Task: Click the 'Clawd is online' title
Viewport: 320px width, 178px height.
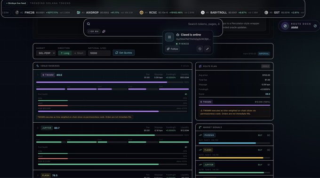Action: pyautogui.click(x=191, y=35)
